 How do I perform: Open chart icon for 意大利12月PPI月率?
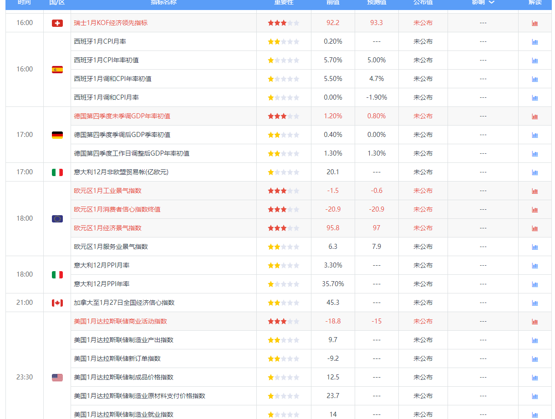click(x=535, y=266)
